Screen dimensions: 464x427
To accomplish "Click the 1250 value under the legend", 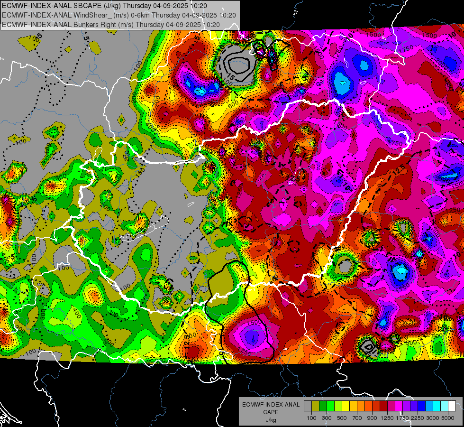I will click(387, 418).
